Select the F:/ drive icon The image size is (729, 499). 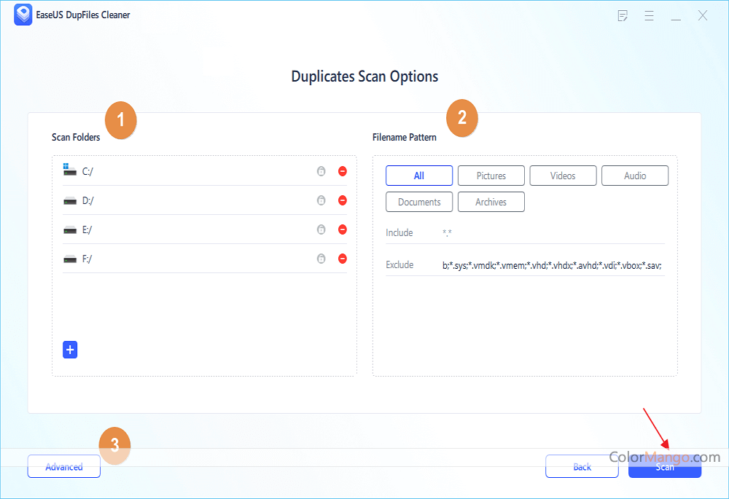(x=70, y=259)
